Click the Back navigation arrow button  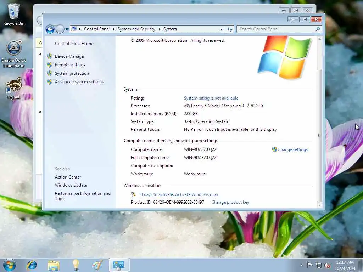pos(50,29)
